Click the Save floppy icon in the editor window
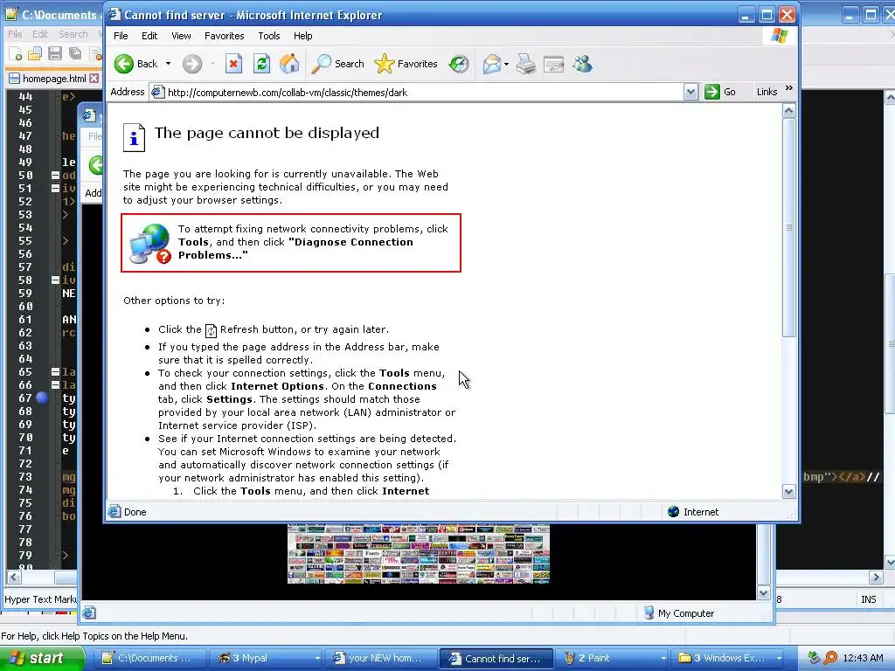 coord(55,54)
